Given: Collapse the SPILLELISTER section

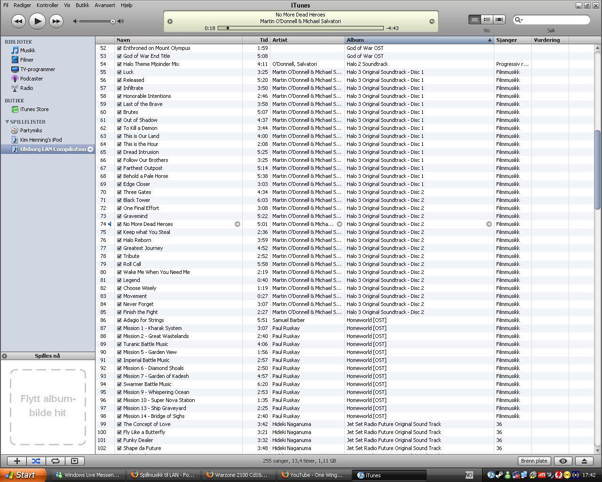Looking at the screenshot, I should pos(7,121).
